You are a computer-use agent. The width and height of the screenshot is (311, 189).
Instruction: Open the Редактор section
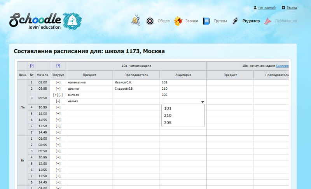tap(251, 21)
